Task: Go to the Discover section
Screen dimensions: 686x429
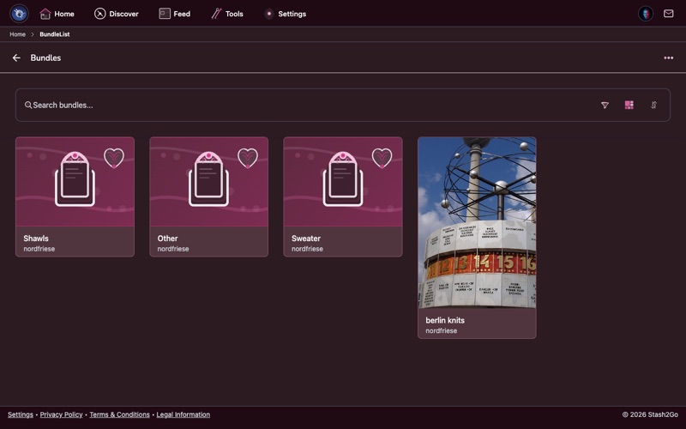Action: click(117, 14)
